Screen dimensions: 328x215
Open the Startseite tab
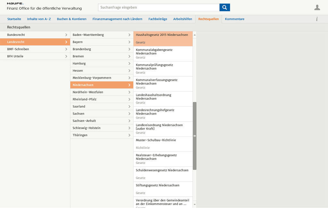[14, 19]
